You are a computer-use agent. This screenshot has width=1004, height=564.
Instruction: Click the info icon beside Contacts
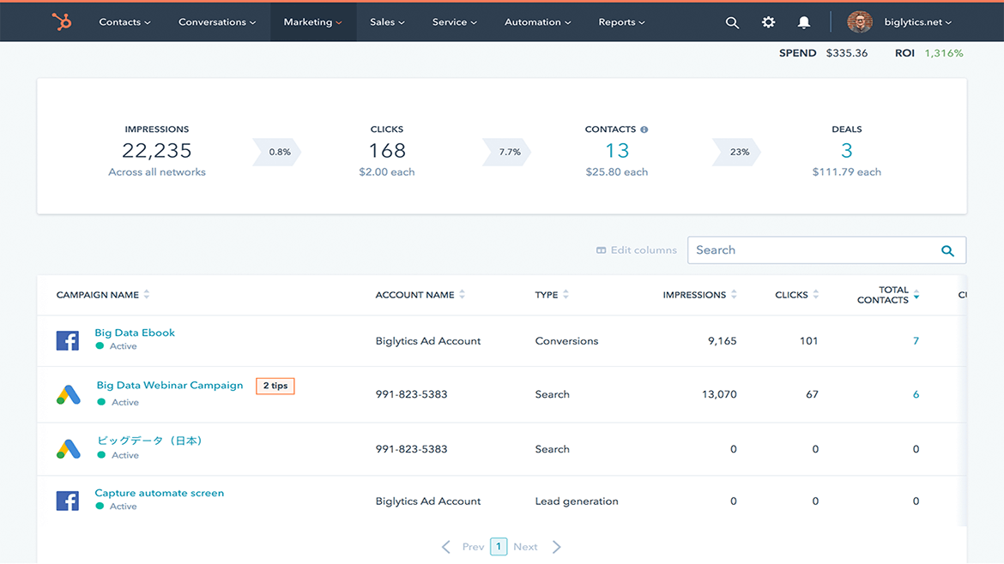pos(644,129)
